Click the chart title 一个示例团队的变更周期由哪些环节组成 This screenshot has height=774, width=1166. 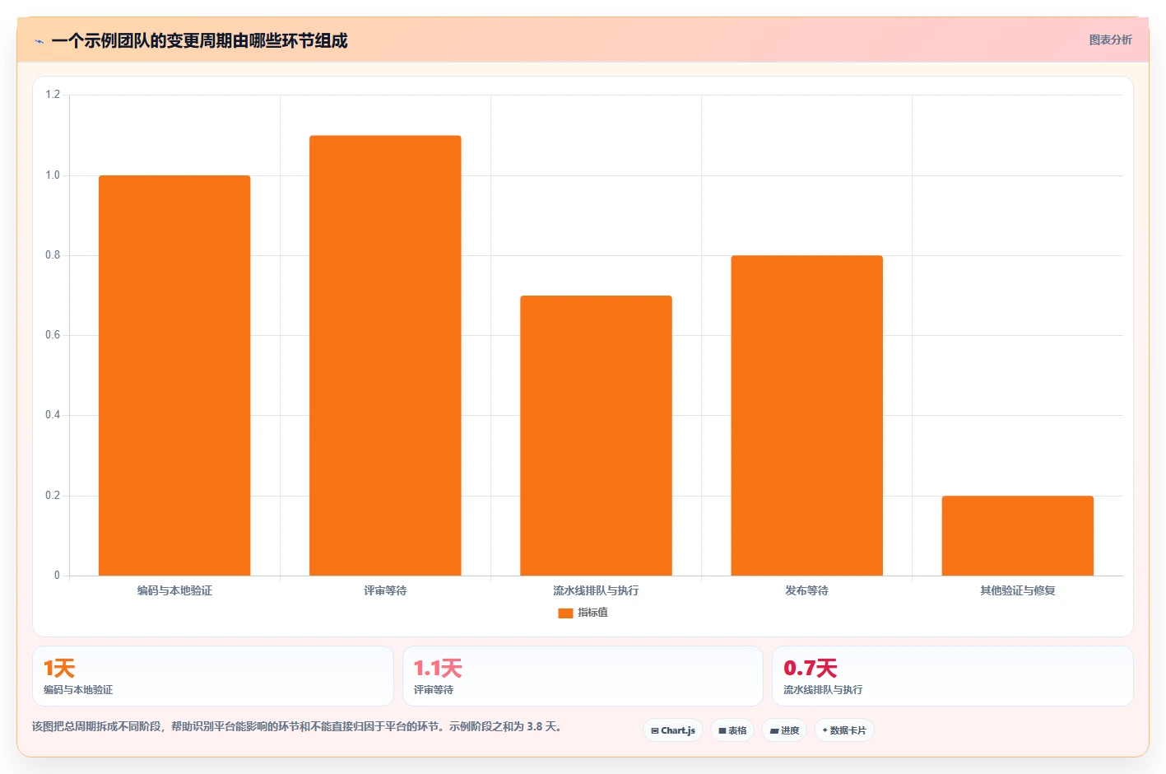(x=199, y=40)
